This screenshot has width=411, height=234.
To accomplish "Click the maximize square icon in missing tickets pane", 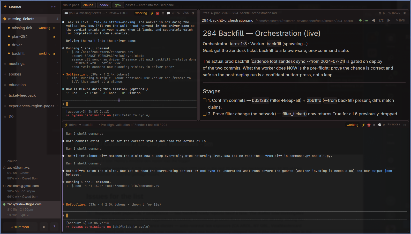I will [x=193, y=13].
